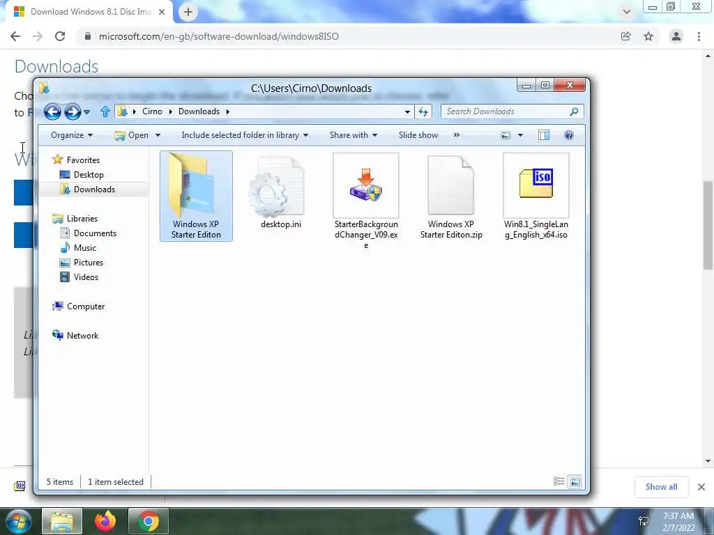Switch to details view in status bar
This screenshot has height=535, width=714.
point(559,481)
